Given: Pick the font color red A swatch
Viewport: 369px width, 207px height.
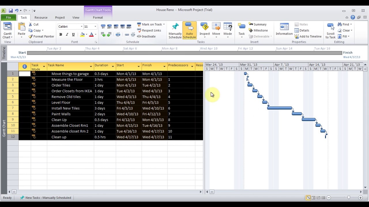Looking at the screenshot, I should (x=91, y=34).
